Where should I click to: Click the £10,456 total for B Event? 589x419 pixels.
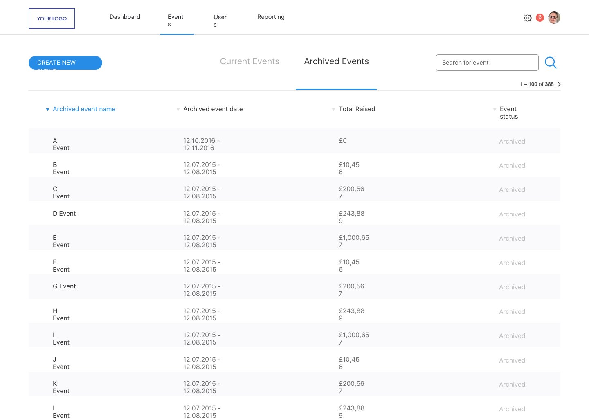tap(349, 169)
